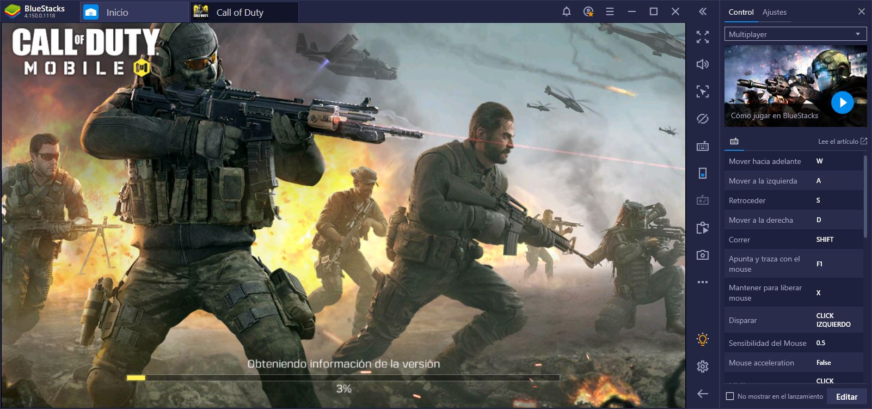This screenshot has height=409, width=872.
Task: Minimize the BlueStacks window
Action: [632, 11]
